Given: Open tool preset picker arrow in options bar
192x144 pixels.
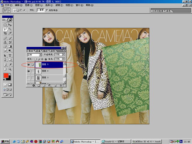Looking at the screenshot, I should pos(9,10).
